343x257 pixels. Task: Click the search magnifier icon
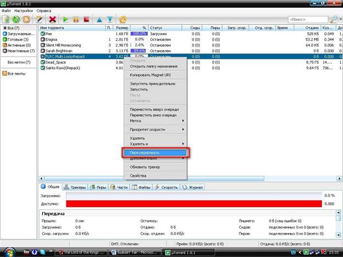click(334, 19)
